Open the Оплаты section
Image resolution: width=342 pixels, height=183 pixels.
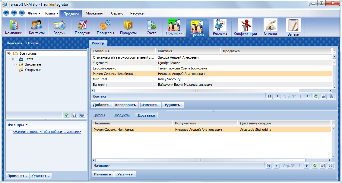pos(271,27)
